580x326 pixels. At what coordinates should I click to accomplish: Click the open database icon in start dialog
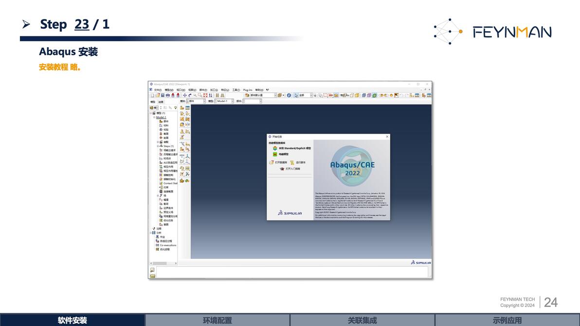click(x=272, y=162)
